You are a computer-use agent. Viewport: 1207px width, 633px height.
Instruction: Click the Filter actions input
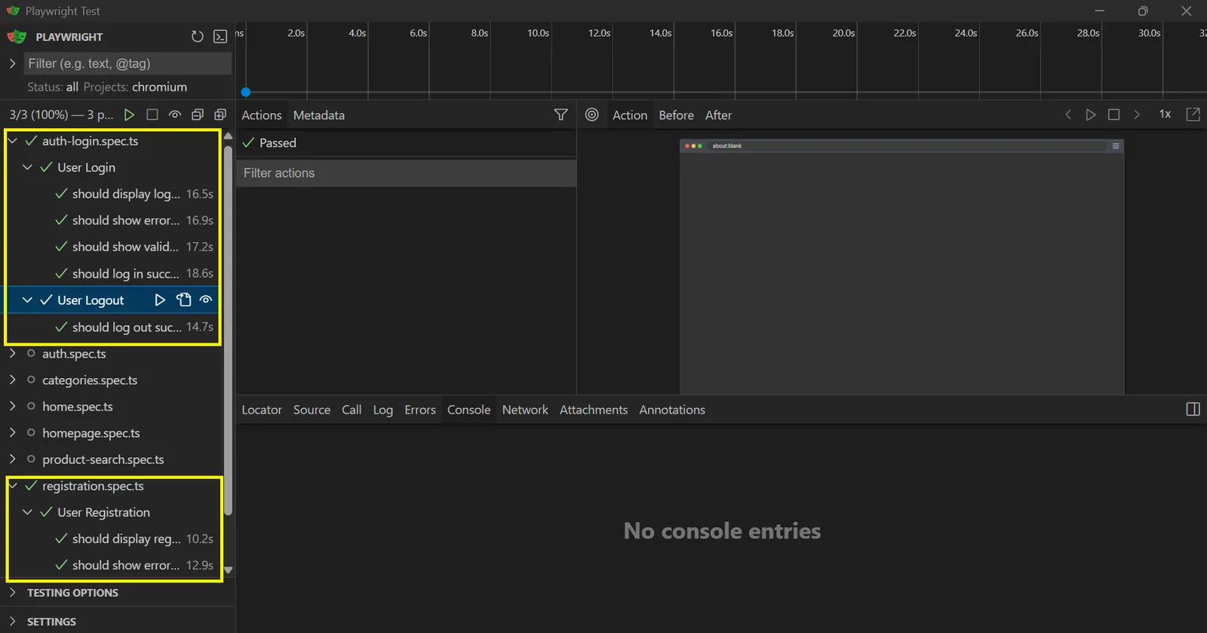(x=407, y=173)
